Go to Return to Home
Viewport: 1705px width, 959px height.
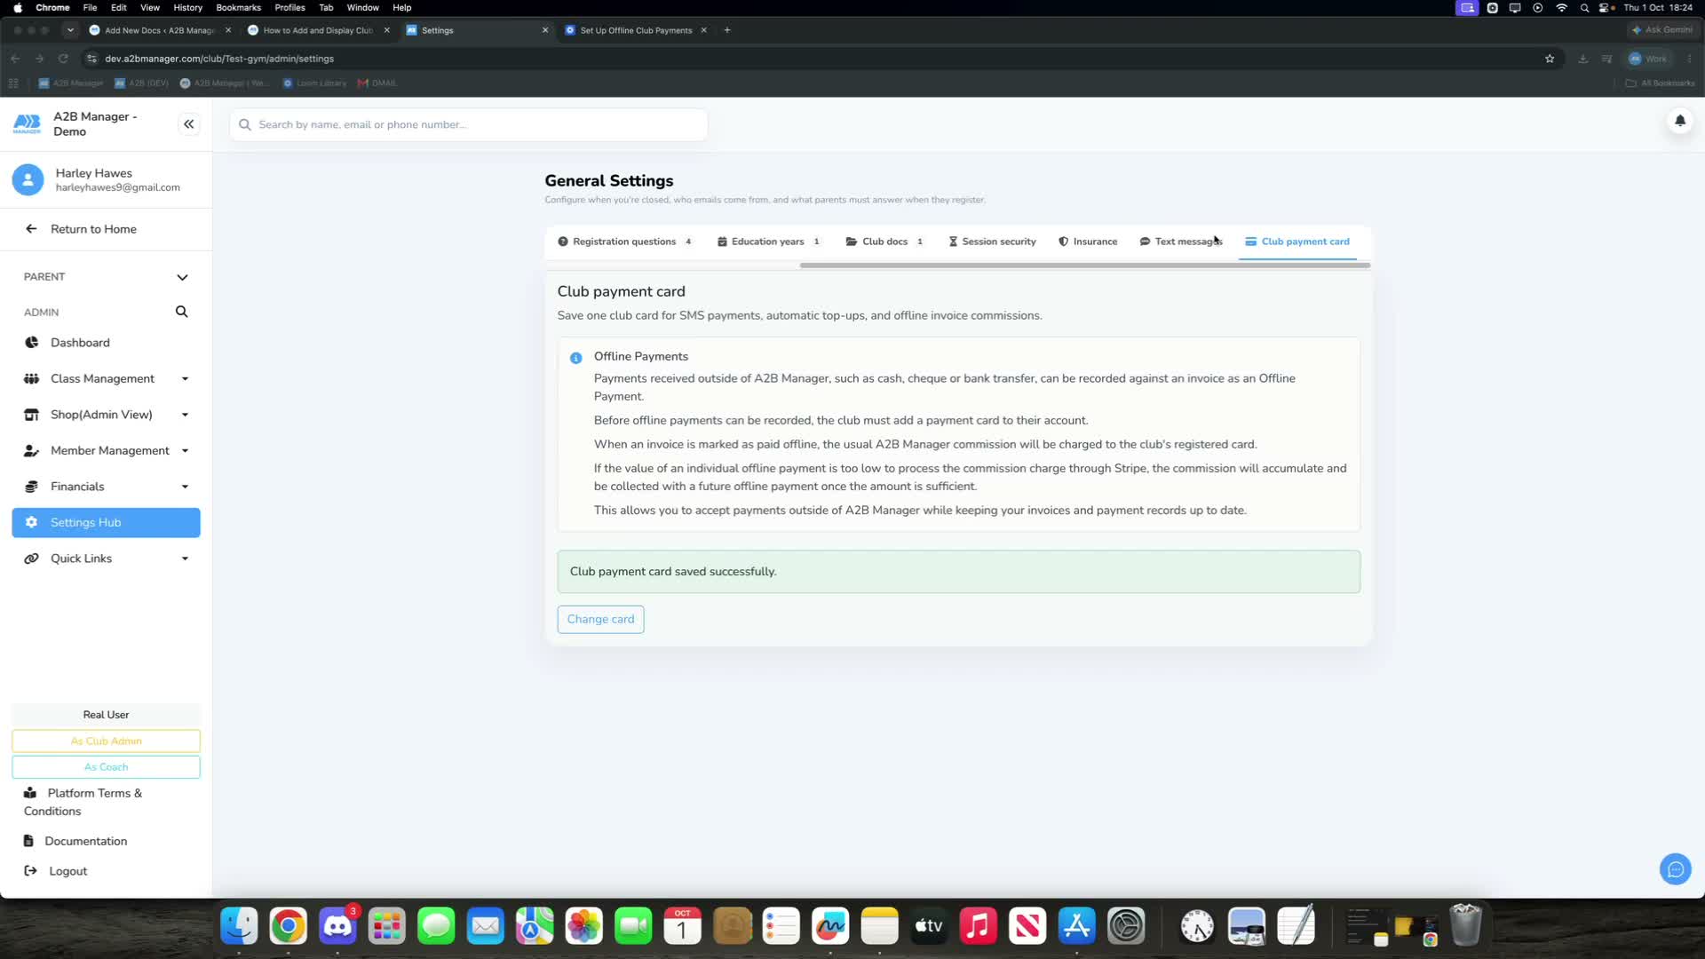[x=93, y=229]
